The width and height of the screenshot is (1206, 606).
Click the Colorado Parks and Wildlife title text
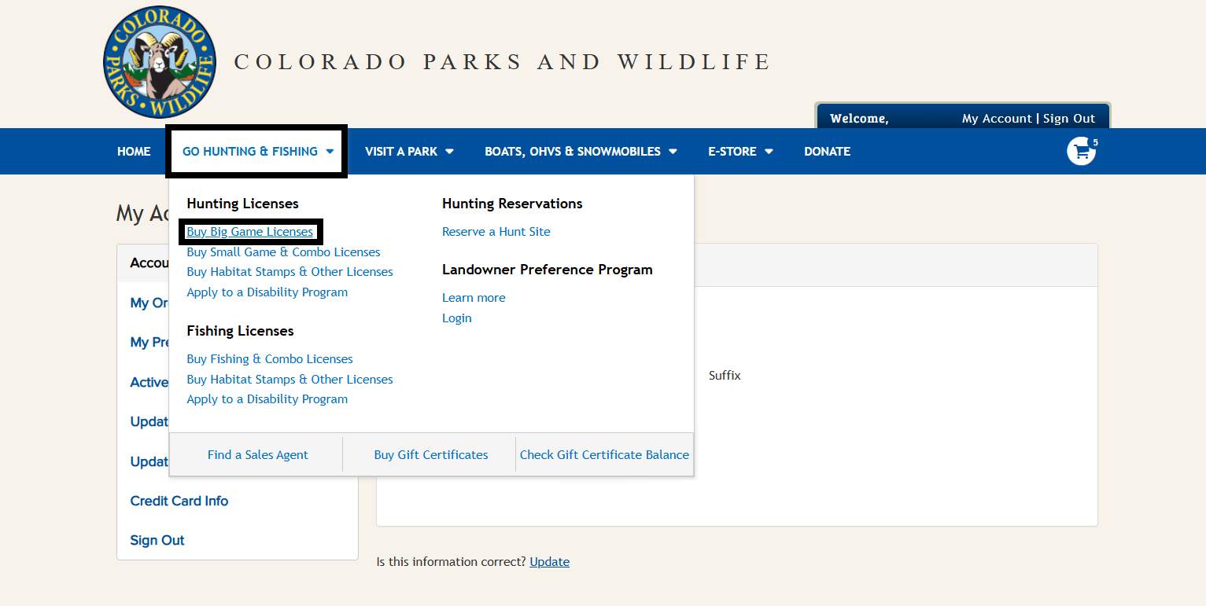pos(503,62)
